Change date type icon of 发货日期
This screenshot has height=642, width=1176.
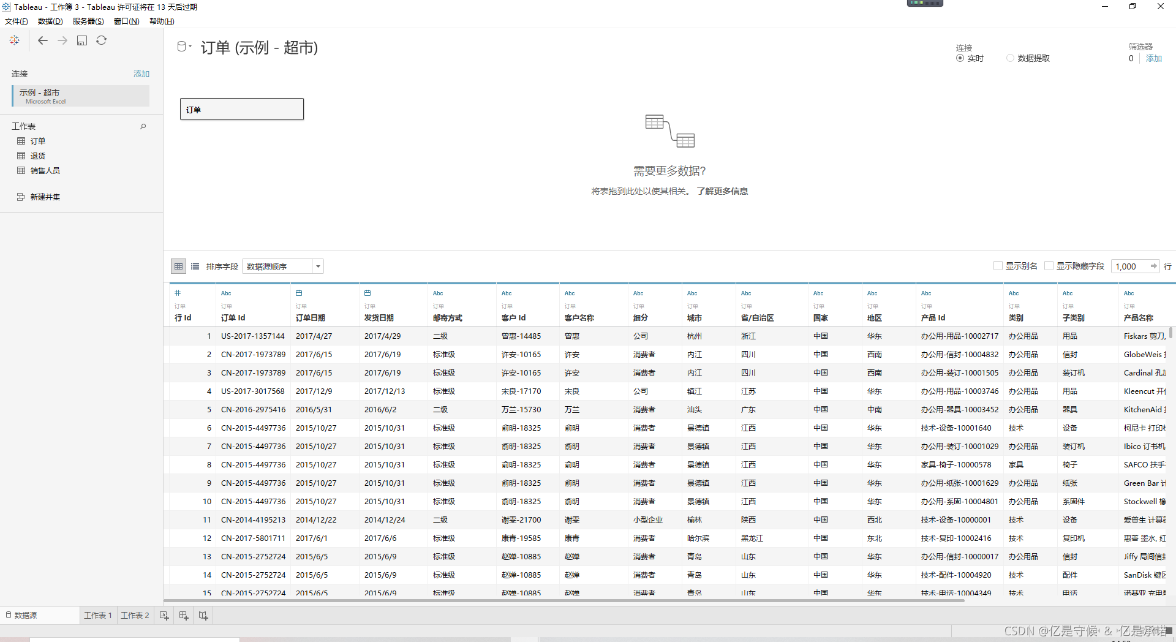367,293
